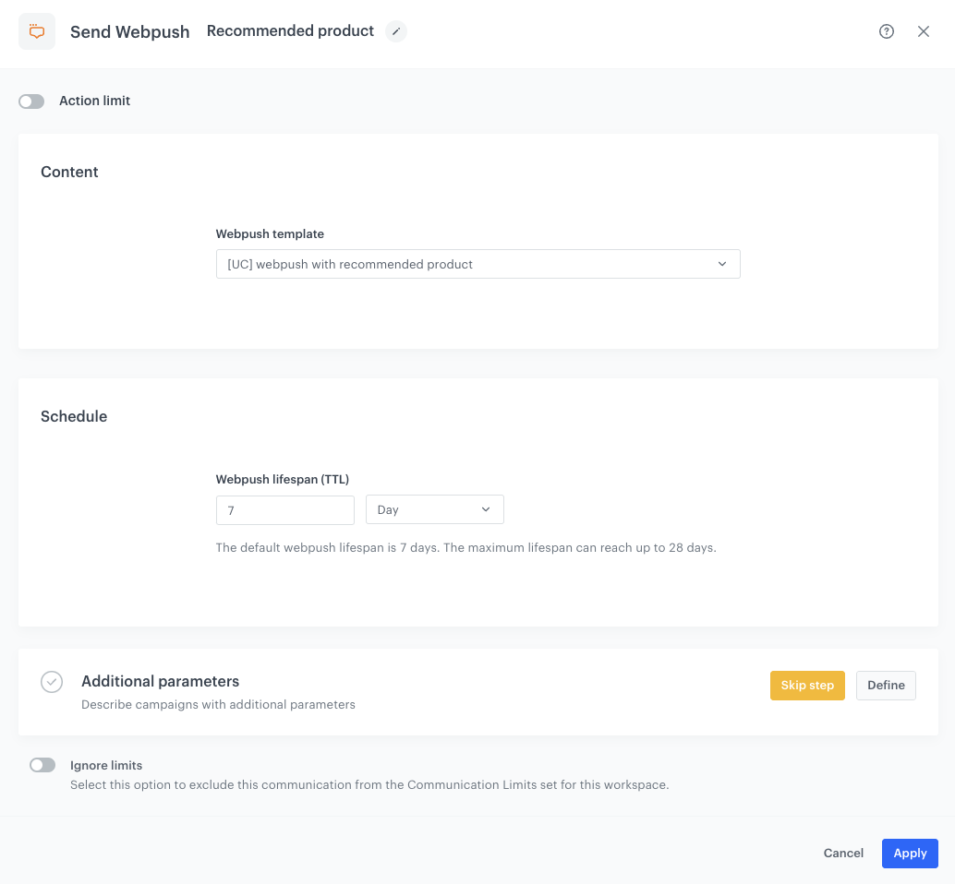
Task: Cancel the webpush settings
Action: click(x=843, y=854)
